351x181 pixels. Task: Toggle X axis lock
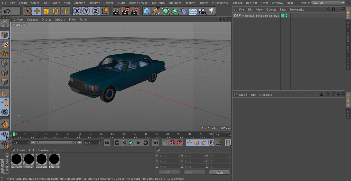pos(77,11)
